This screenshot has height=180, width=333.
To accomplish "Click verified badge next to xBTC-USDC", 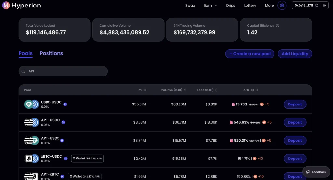I will [x=66, y=159].
